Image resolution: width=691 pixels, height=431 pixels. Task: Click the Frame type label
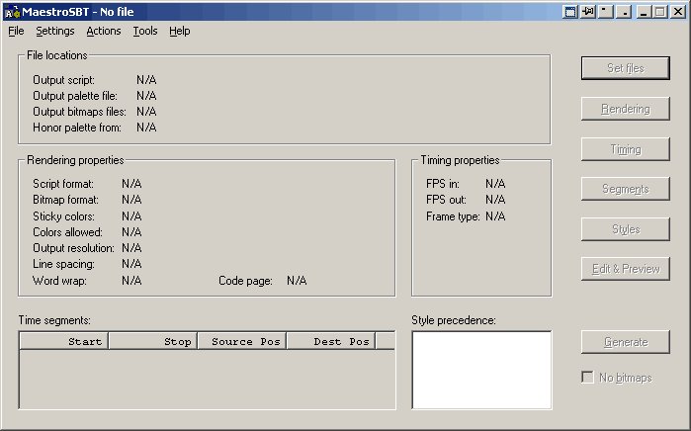pyautogui.click(x=453, y=216)
